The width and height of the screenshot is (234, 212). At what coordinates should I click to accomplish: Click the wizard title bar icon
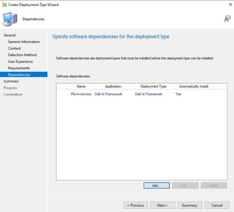pyautogui.click(x=4, y=5)
